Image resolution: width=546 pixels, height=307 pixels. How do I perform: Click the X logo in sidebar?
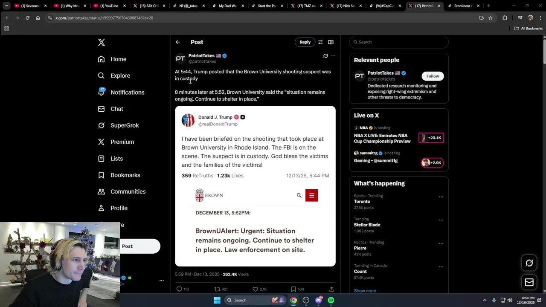101,42
